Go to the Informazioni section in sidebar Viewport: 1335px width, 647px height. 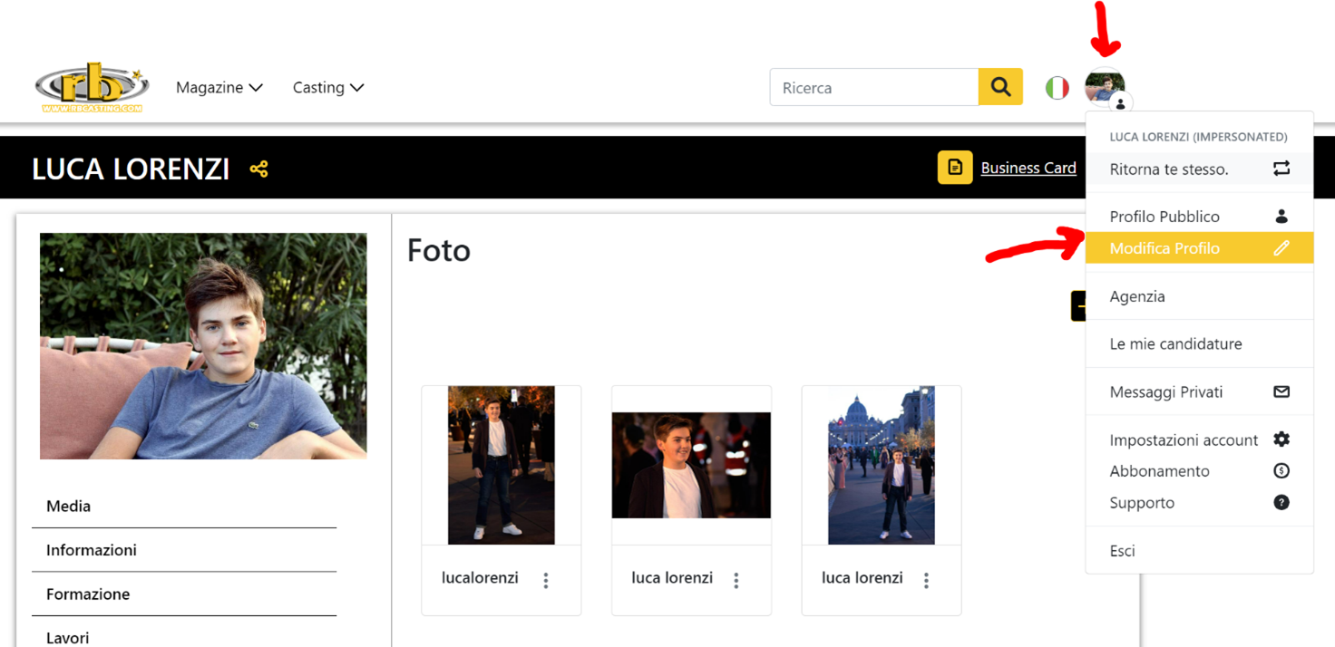coord(184,550)
